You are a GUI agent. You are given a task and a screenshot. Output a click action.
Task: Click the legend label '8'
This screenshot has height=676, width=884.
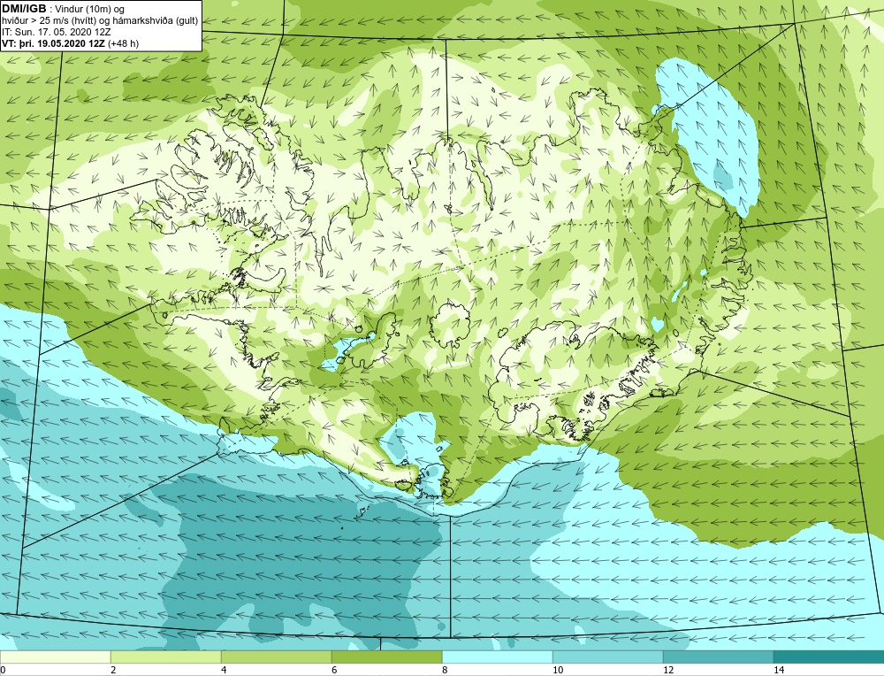point(445,670)
